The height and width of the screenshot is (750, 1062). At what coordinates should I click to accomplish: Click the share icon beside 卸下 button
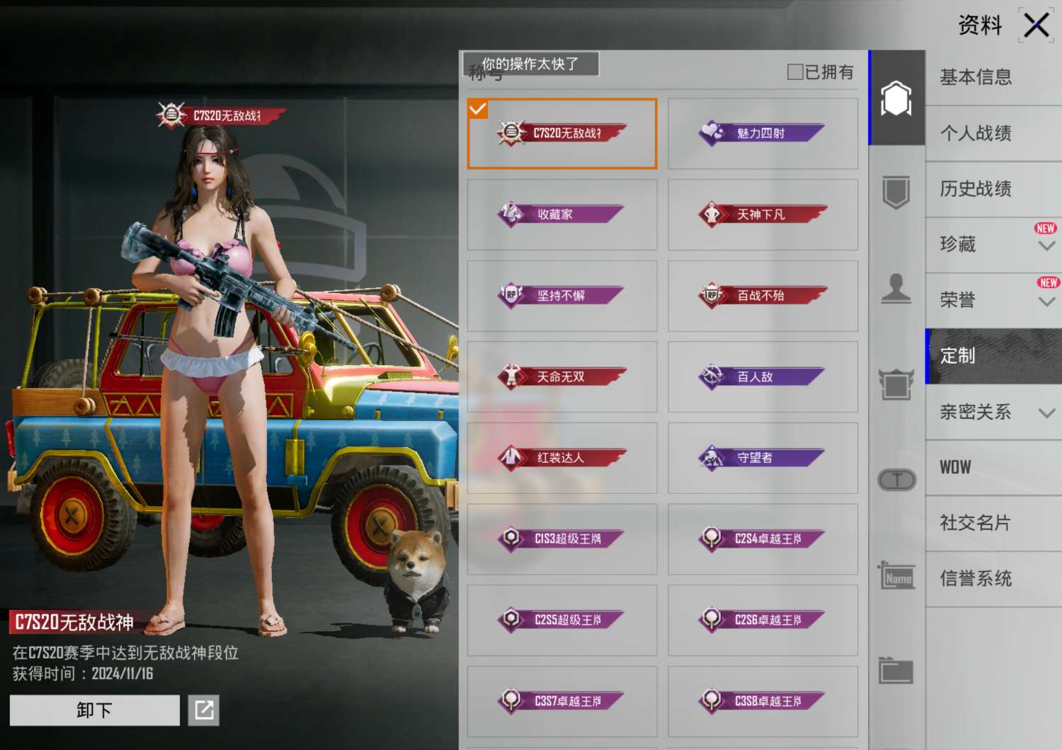(204, 710)
